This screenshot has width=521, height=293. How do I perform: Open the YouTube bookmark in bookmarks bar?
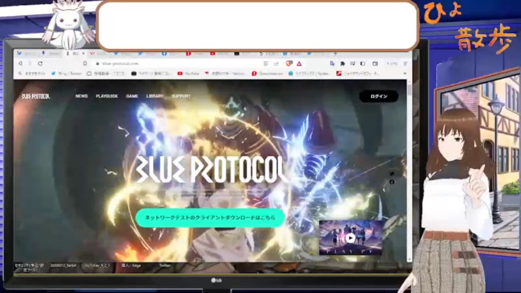[188, 73]
